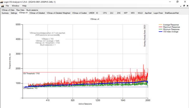The height and width of the screenshot is (108, 189).
Task: Switch to the IO tab
Action: tap(97, 13)
